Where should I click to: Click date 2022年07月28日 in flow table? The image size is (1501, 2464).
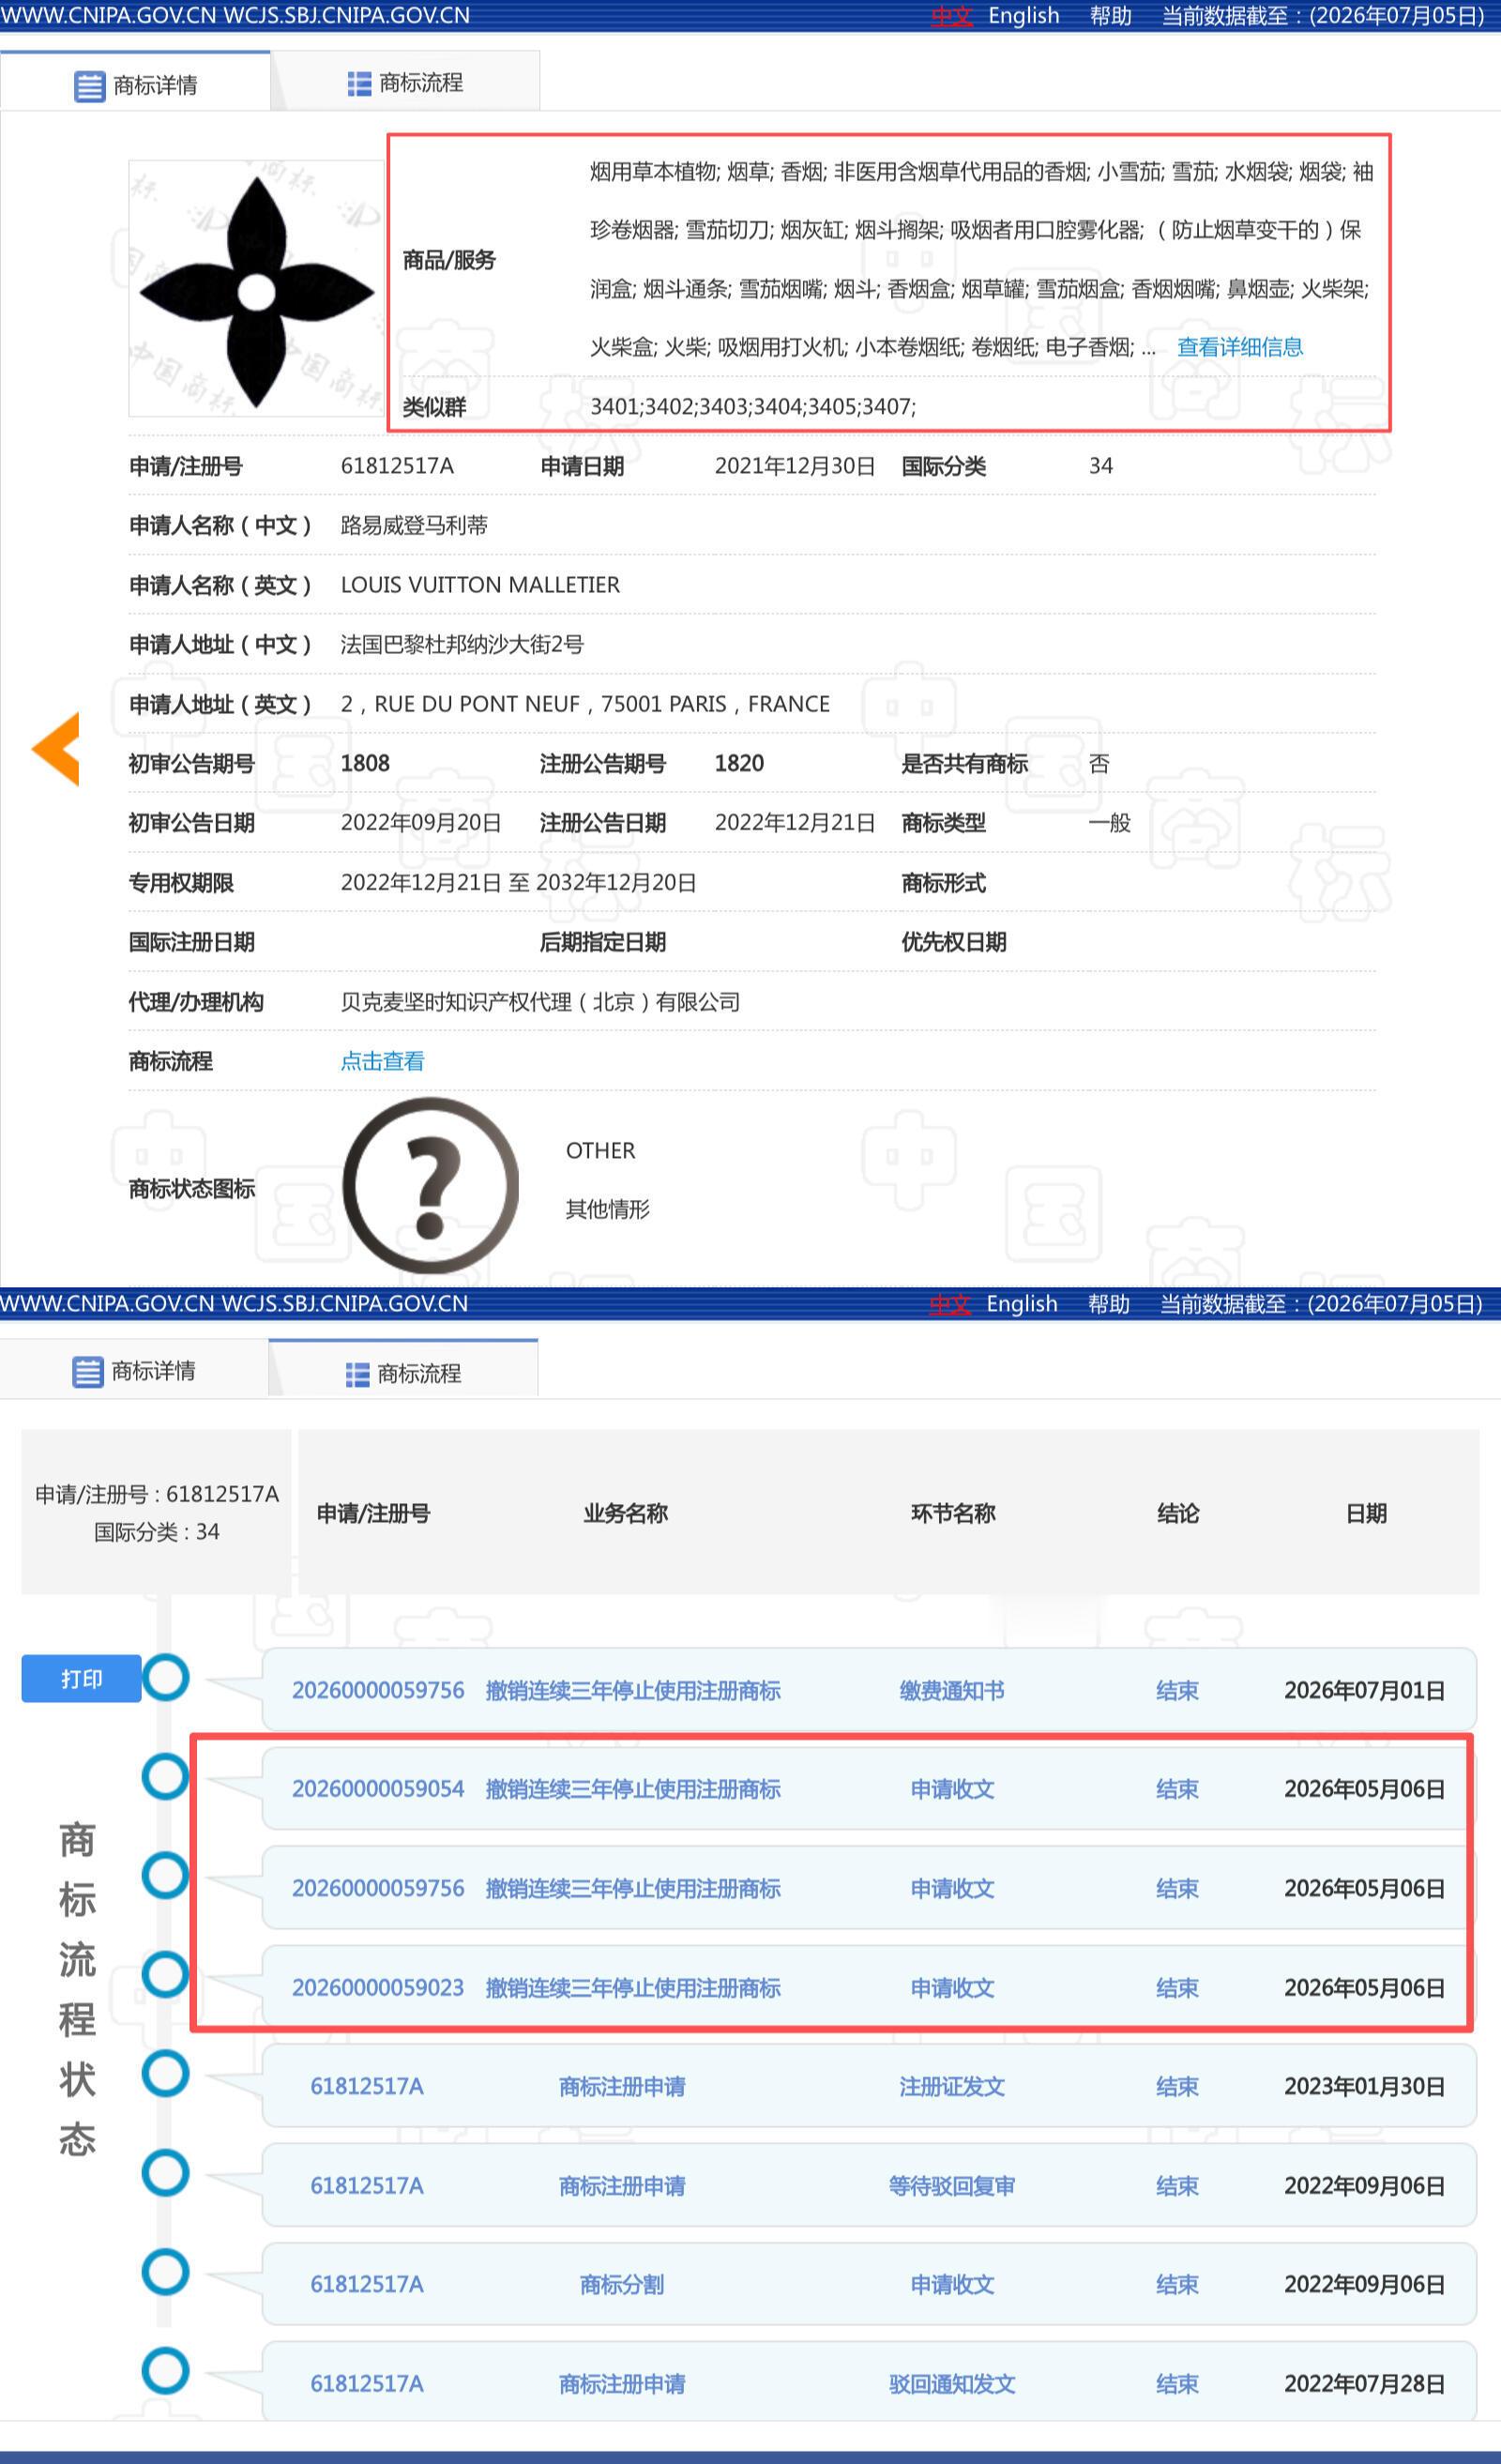click(x=1365, y=2383)
